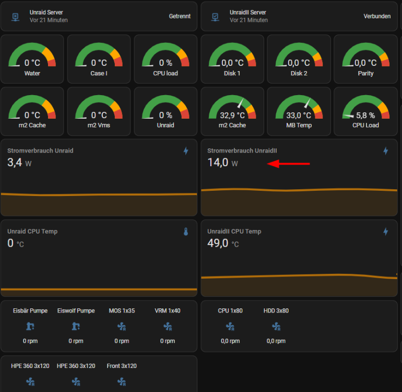Viewport: 402px width, 392px height.
Task: Click the '0 rpm' value under VRM 1x40
Action: pos(168,341)
